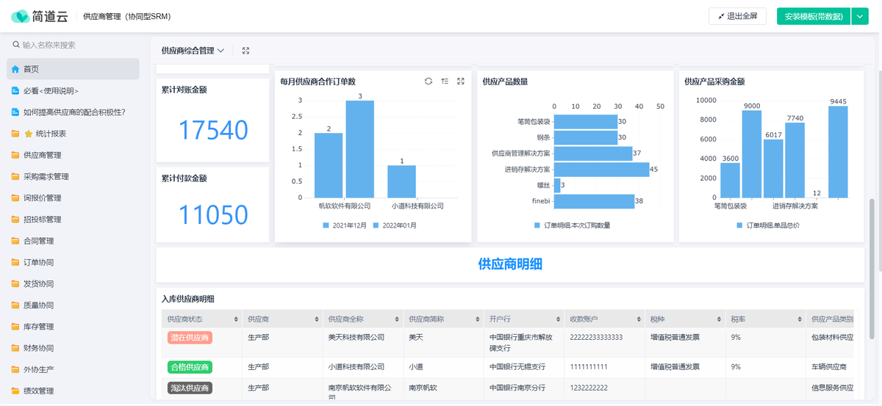Expand the 供应商管理 folder

(42, 155)
